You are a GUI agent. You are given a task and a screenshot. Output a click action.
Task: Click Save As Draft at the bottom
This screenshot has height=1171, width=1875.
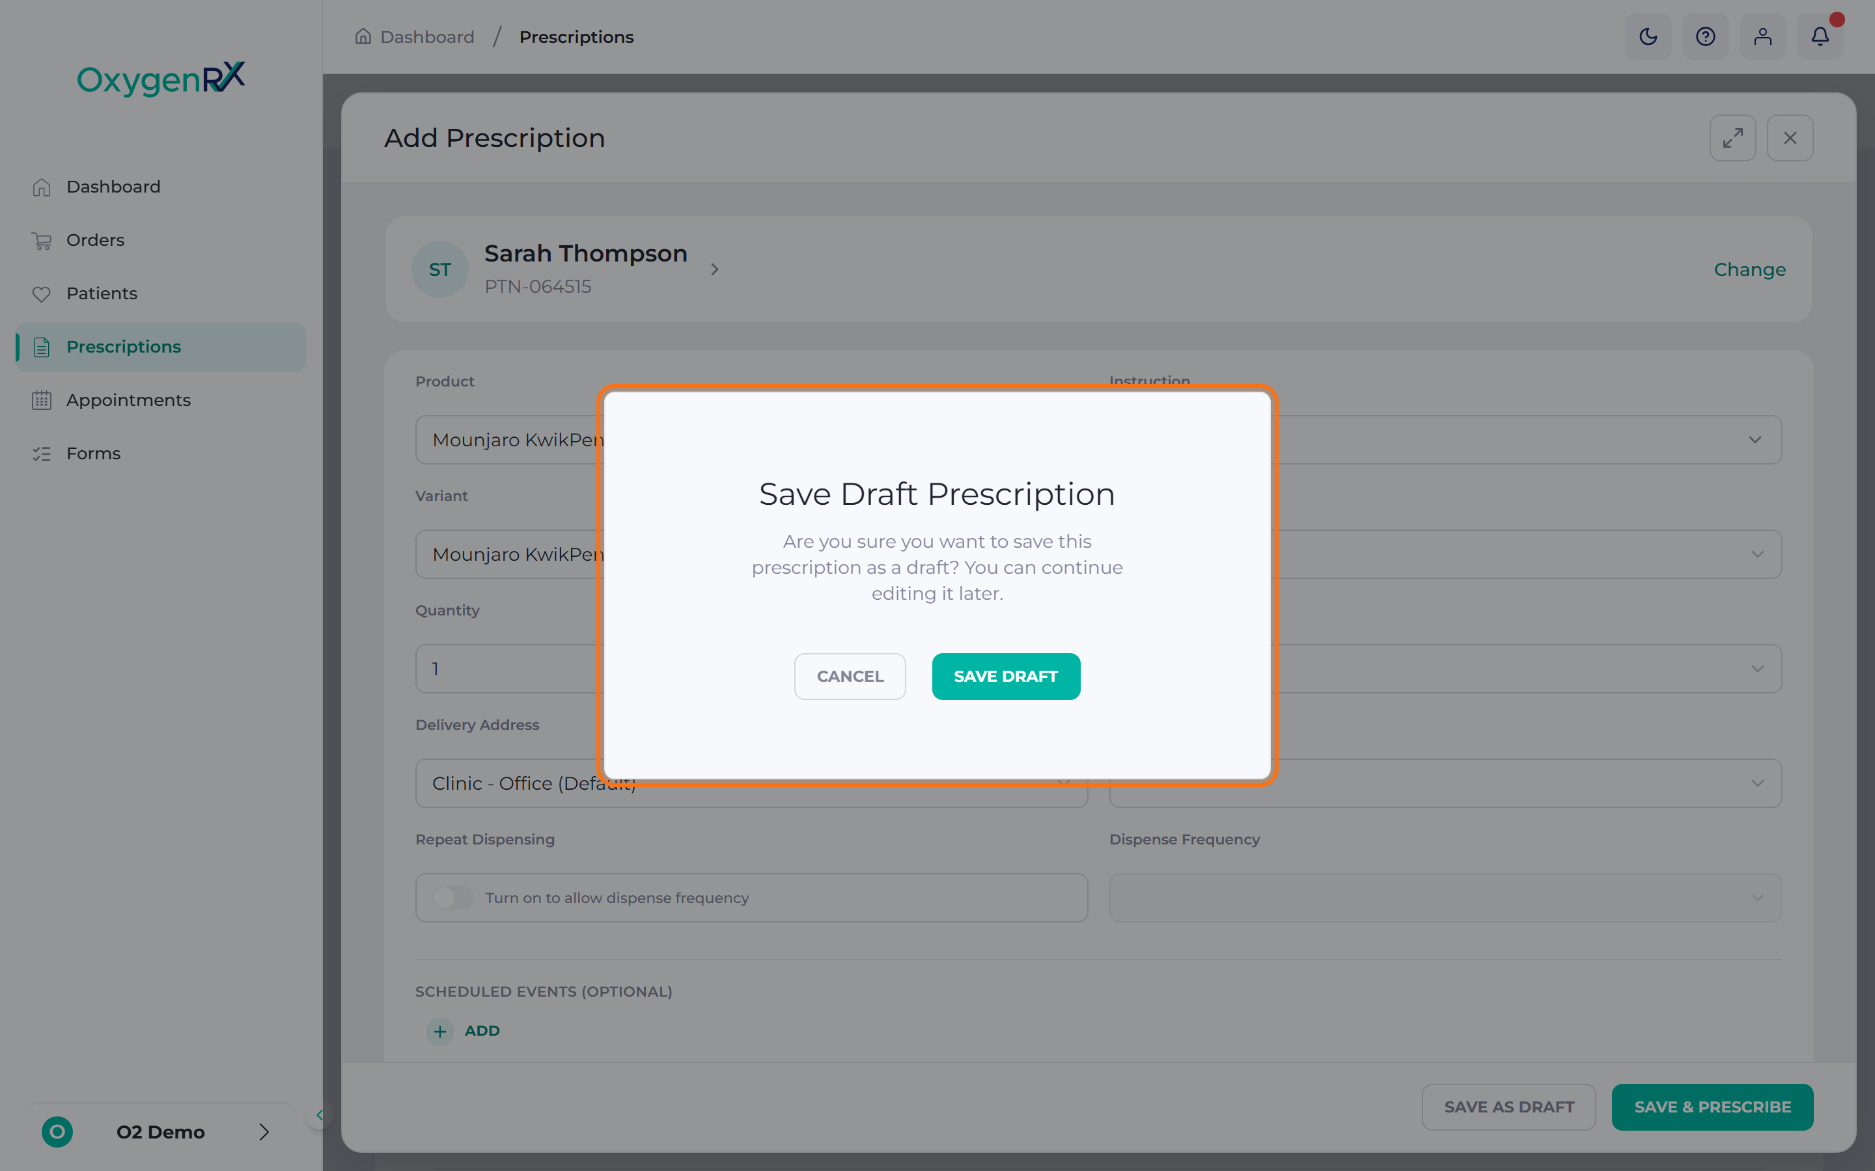(1508, 1107)
